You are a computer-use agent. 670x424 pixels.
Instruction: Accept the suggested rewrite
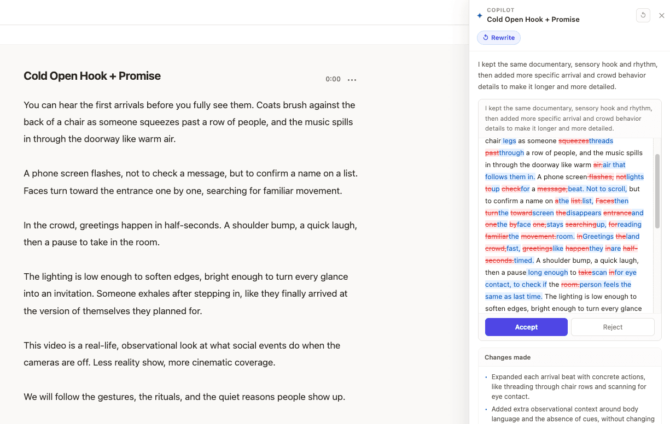[x=526, y=327]
